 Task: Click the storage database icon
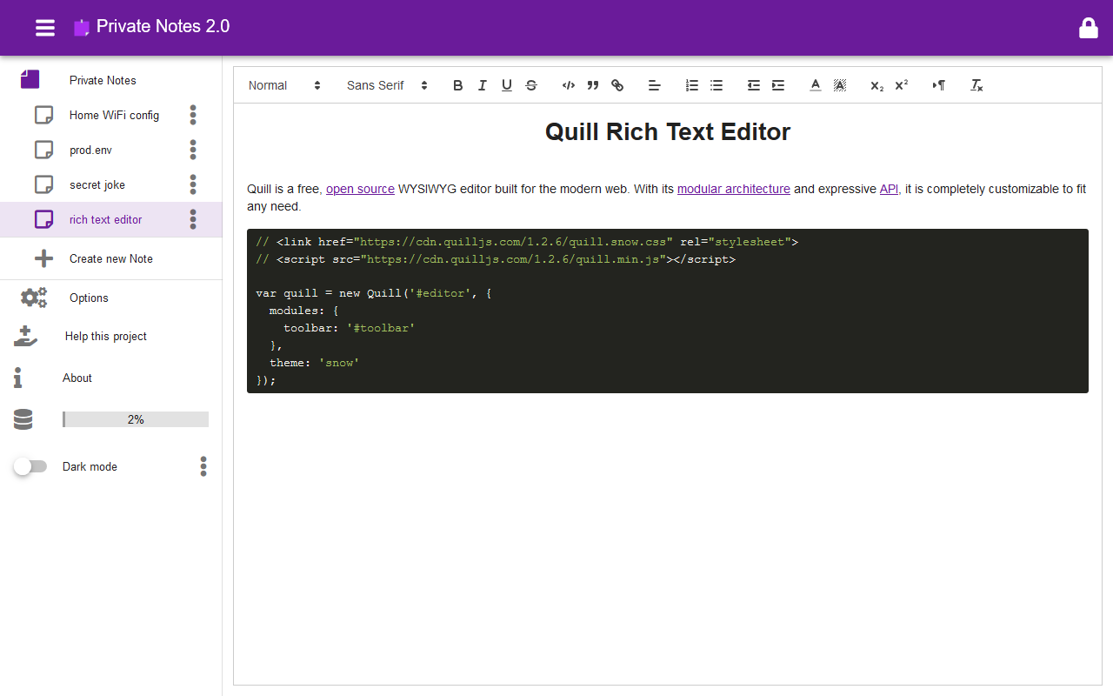[23, 419]
